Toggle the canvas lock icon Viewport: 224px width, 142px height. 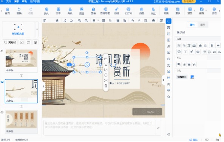click(94, 20)
